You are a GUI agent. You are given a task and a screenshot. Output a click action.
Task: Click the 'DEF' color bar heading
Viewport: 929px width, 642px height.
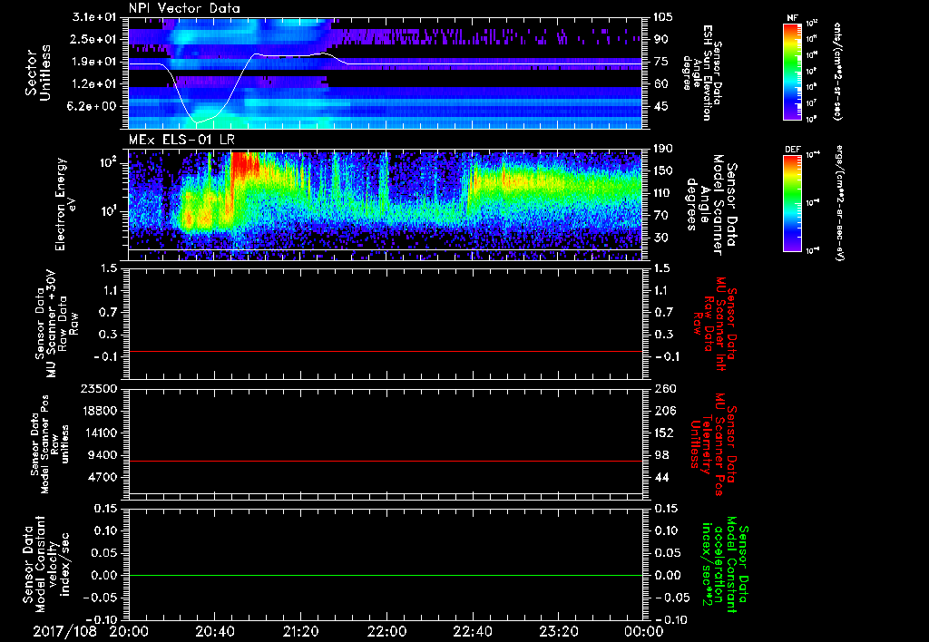(x=792, y=150)
